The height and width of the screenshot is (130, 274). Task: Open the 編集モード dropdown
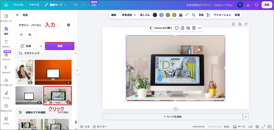tap(56, 5)
